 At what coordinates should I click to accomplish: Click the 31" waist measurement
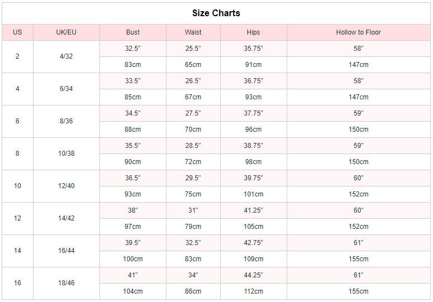(193, 210)
